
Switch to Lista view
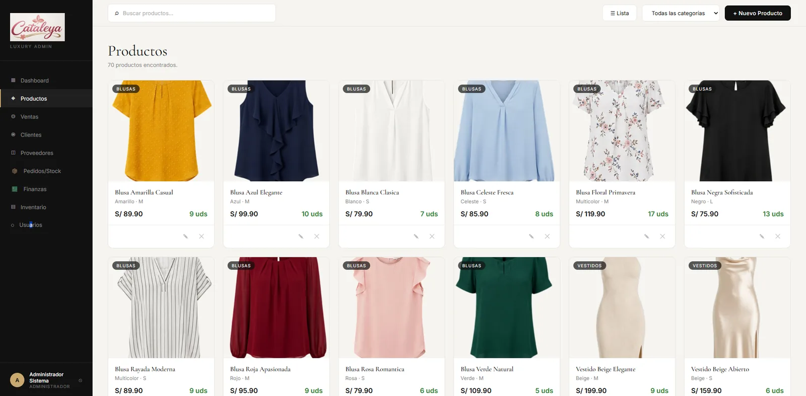[620, 13]
